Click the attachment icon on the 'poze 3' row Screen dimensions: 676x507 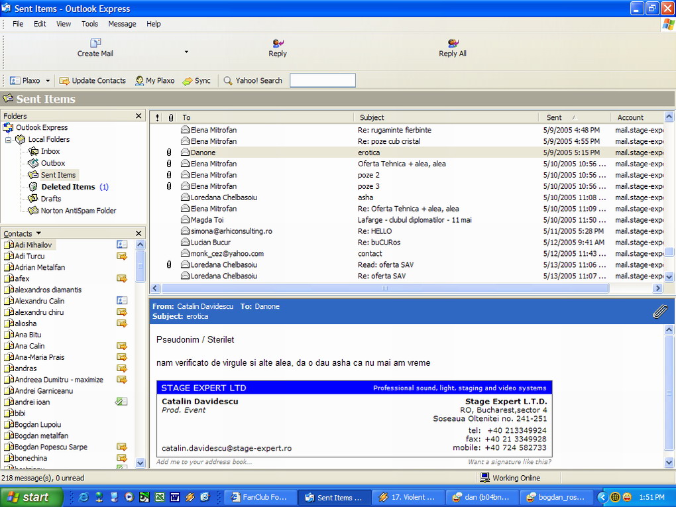coord(169,186)
